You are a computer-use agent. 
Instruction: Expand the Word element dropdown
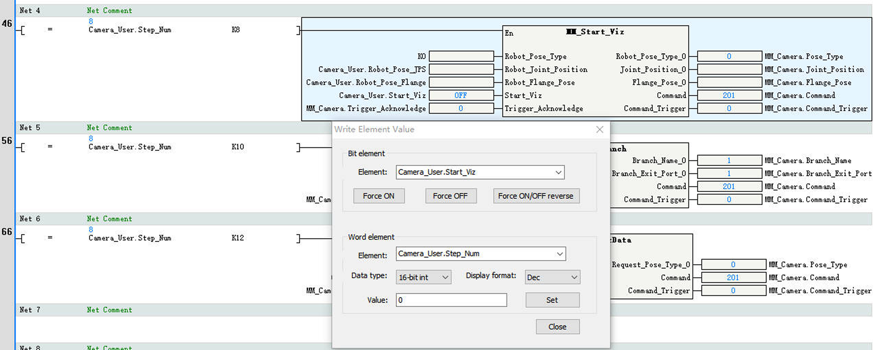coord(559,254)
